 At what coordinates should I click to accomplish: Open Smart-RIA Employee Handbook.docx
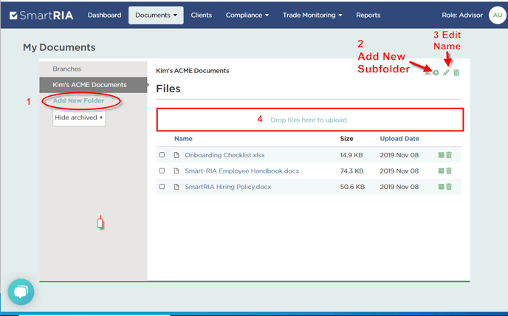(242, 171)
